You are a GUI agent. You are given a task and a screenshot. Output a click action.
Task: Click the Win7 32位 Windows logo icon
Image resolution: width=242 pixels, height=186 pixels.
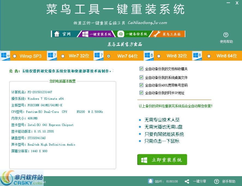pyautogui.click(x=52, y=55)
